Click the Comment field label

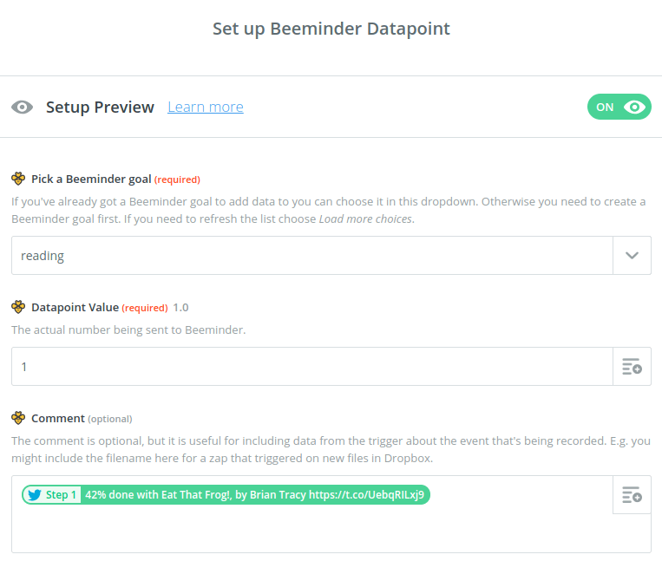[58, 419]
